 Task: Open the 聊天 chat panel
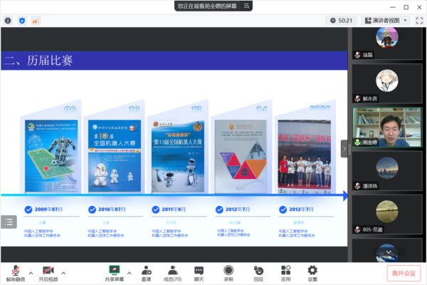(199, 271)
